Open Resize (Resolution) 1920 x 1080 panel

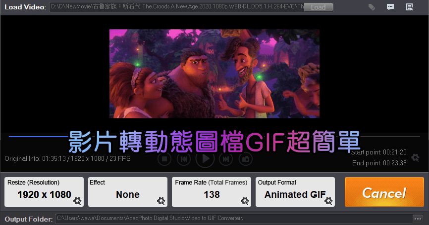tap(44, 192)
